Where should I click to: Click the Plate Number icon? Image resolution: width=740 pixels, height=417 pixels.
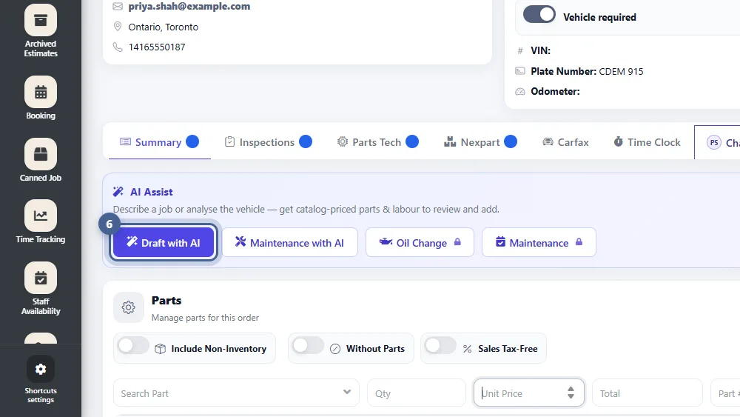[520, 71]
